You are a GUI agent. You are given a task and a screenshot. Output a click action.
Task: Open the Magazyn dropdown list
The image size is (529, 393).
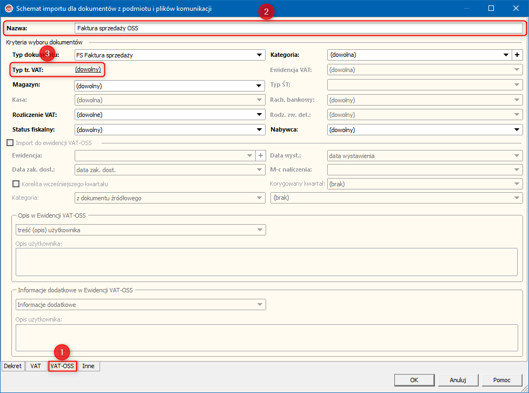point(260,86)
